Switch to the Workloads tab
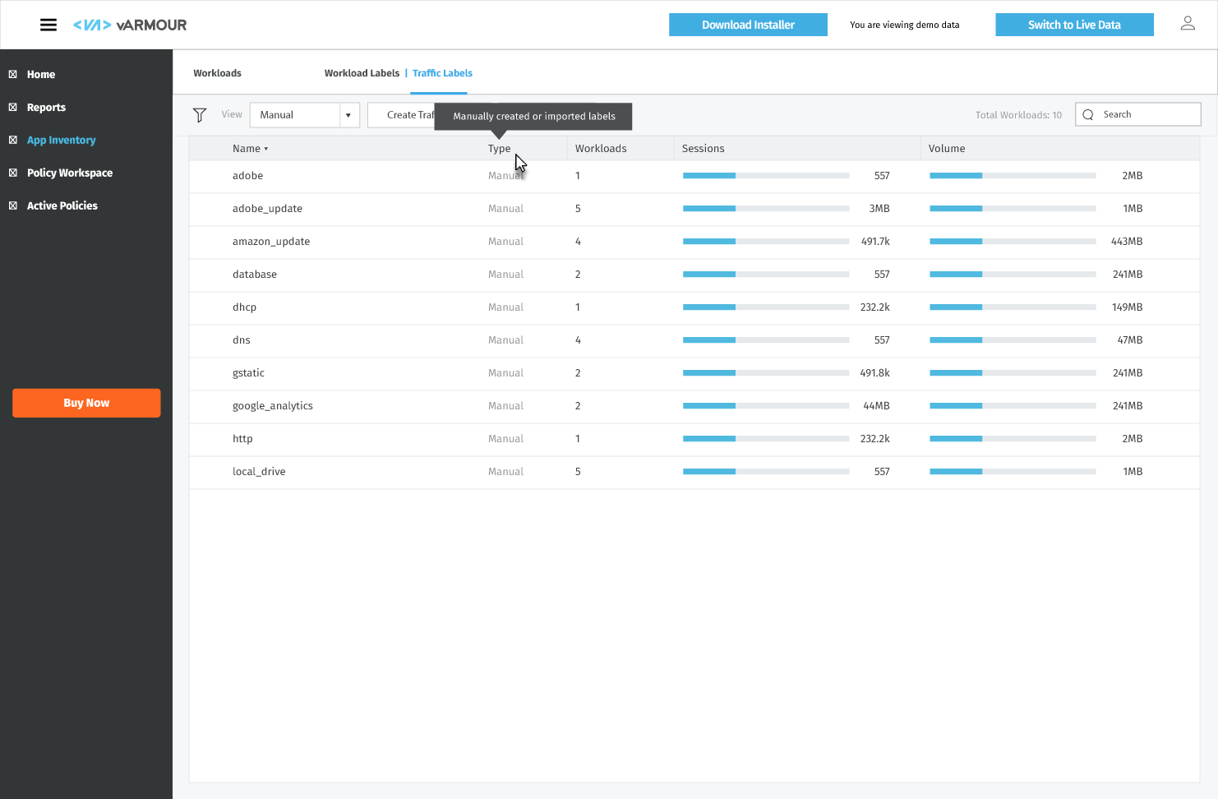 pyautogui.click(x=218, y=73)
